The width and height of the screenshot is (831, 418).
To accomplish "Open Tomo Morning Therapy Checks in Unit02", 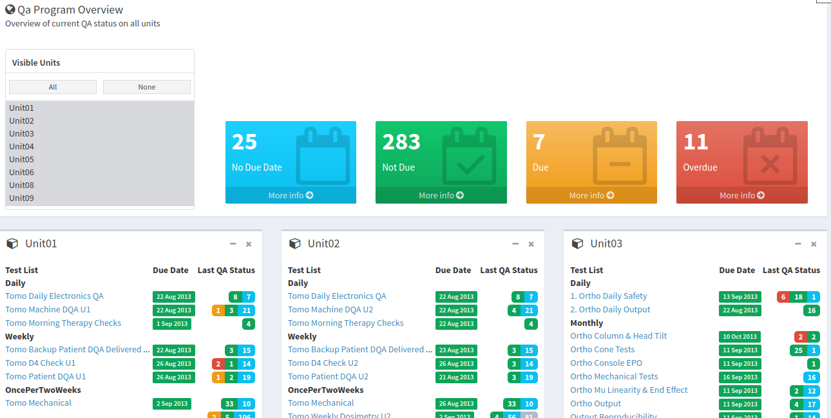I will coord(346,323).
